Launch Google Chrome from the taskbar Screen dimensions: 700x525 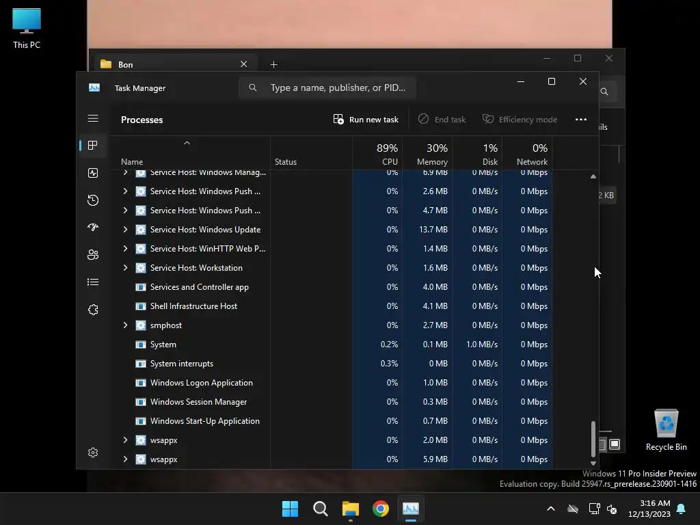(381, 509)
